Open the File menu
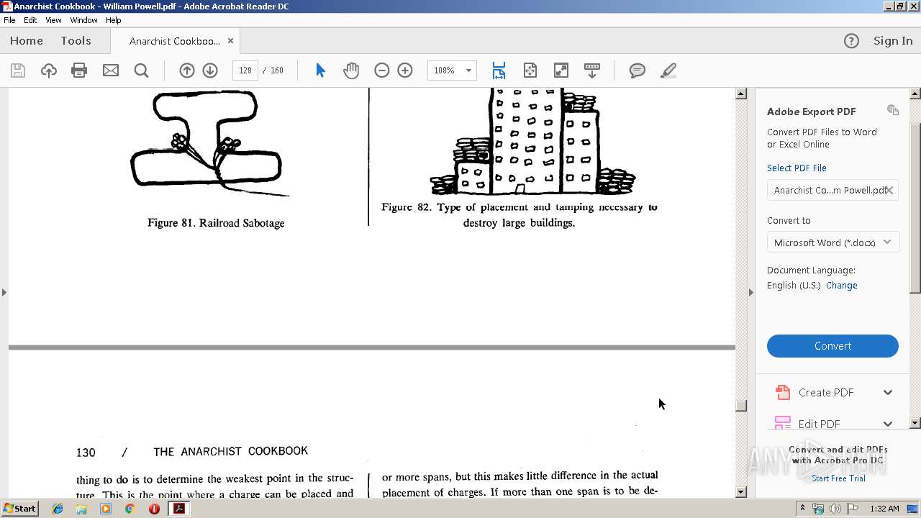This screenshot has height=518, width=921. (x=9, y=20)
